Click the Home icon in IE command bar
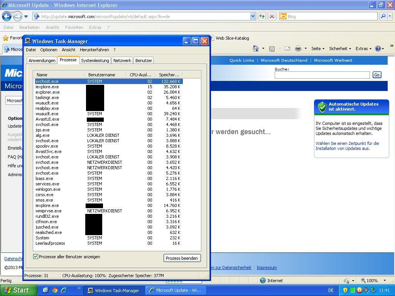The width and height of the screenshot is (395, 296). point(256,49)
